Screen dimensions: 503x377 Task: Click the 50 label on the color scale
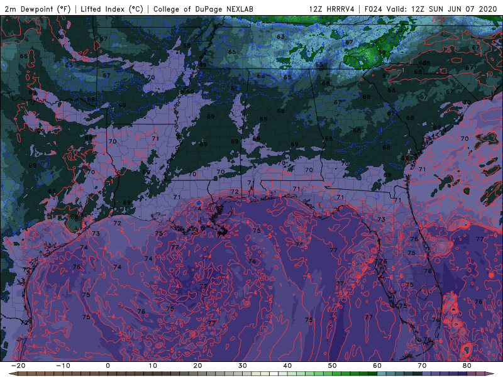(x=333, y=366)
